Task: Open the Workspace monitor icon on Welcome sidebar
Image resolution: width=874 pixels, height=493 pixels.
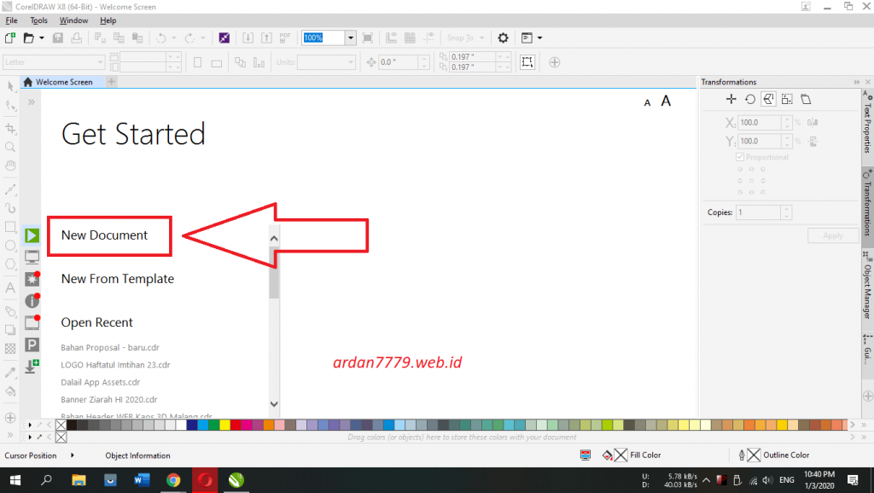Action: click(x=32, y=258)
